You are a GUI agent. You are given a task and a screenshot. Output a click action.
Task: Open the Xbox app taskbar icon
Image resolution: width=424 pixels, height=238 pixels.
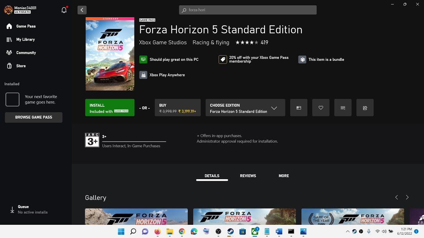point(255,231)
